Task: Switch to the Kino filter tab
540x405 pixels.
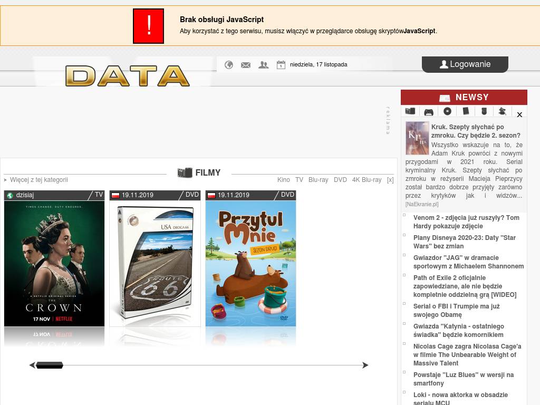Action: [283, 180]
